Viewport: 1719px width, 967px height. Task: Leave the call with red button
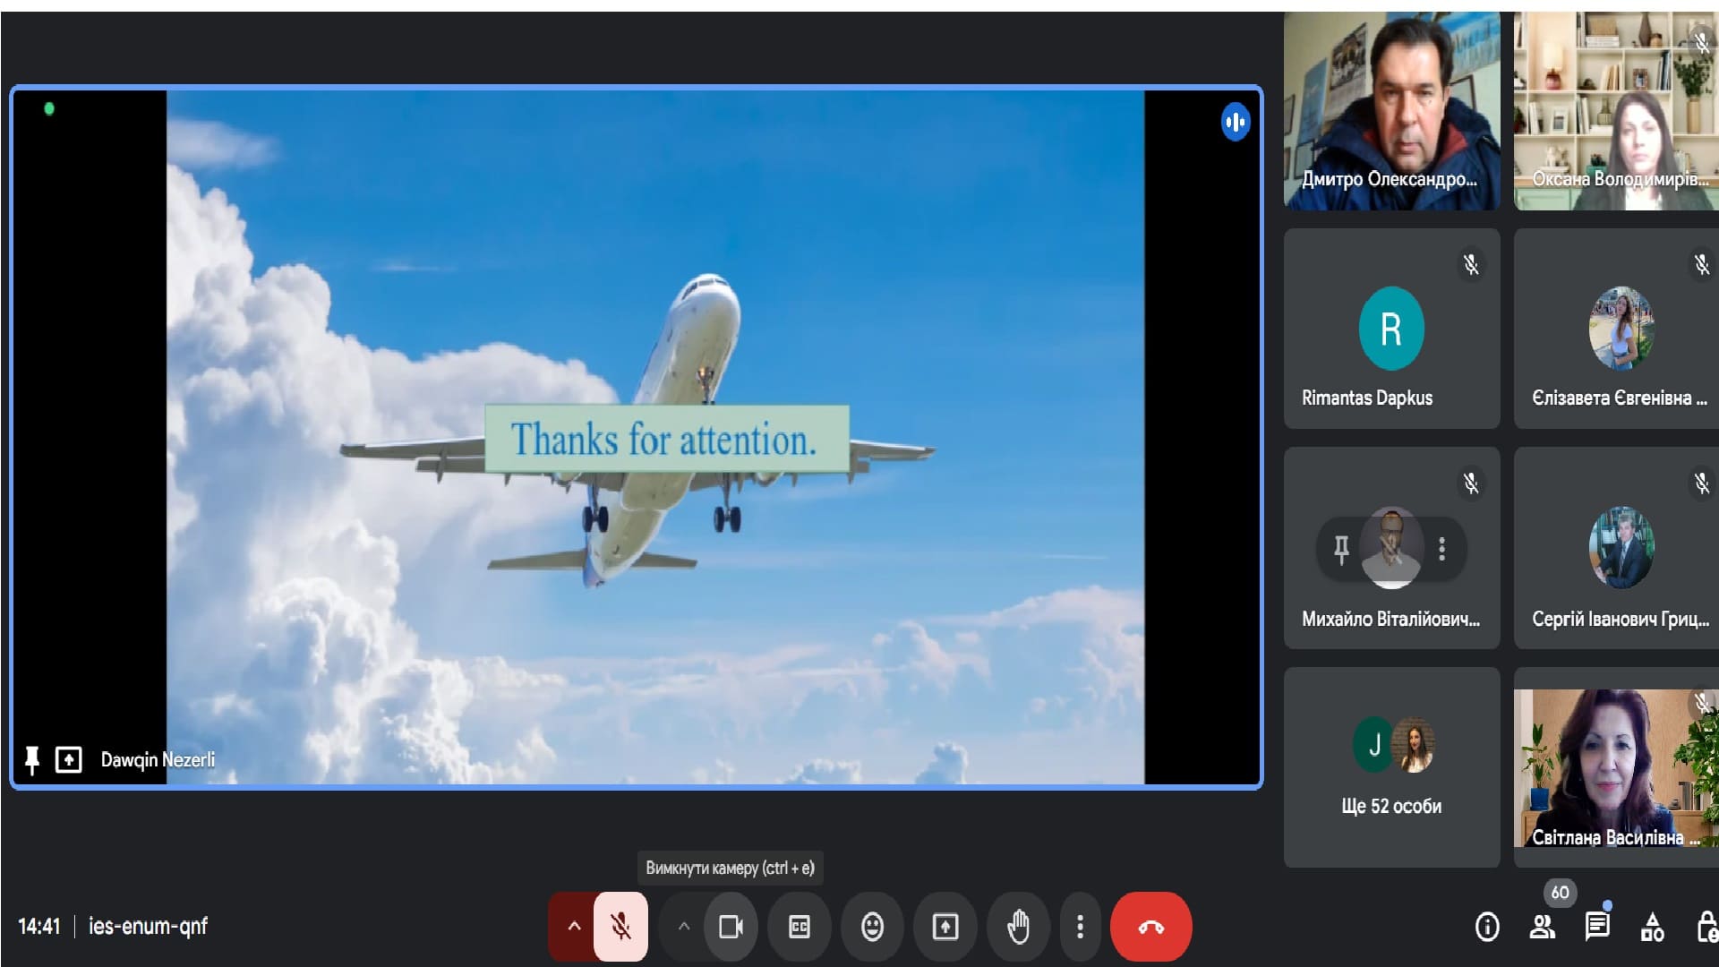click(1150, 927)
